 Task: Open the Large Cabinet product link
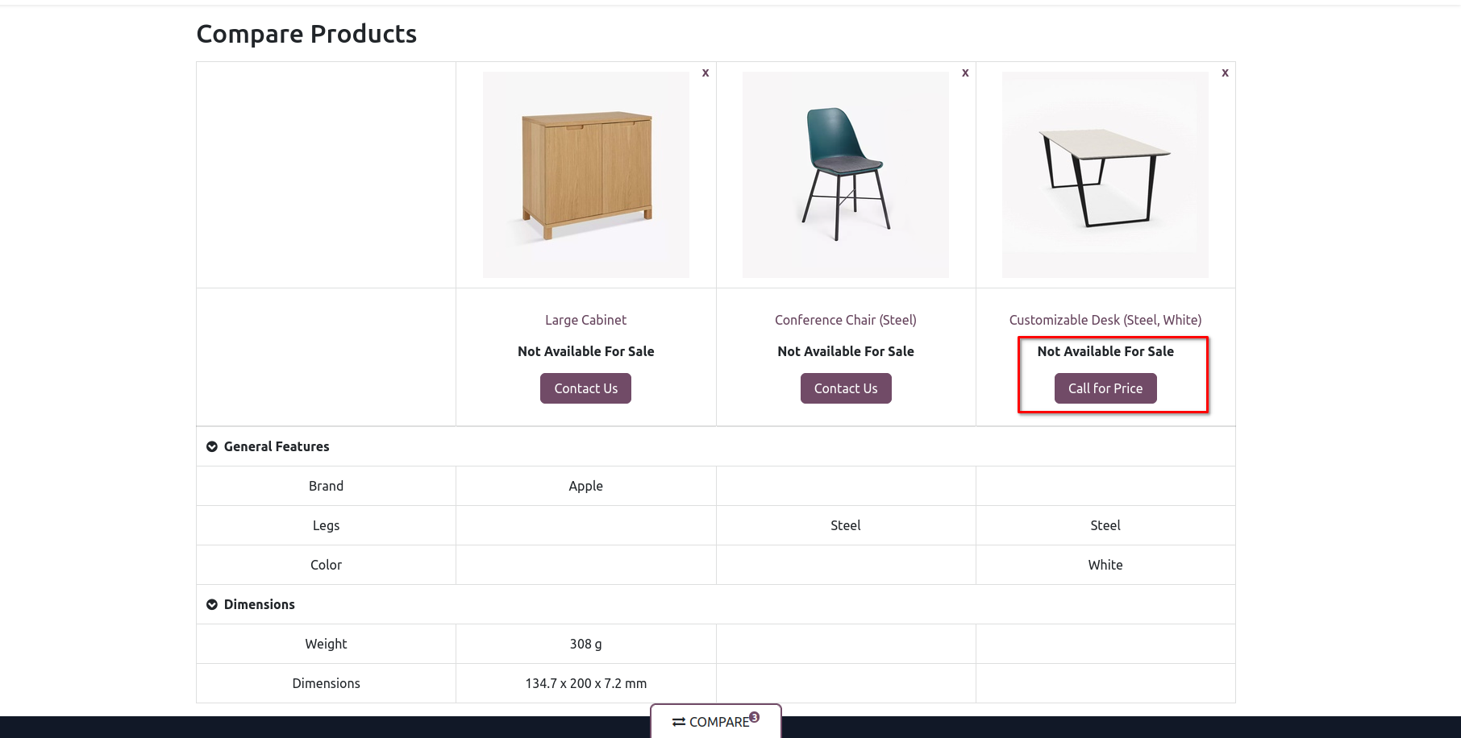pyautogui.click(x=586, y=320)
